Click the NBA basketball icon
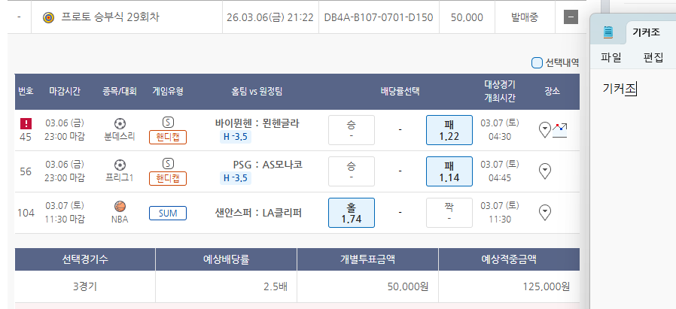Viewport: 676px width, 309px height. click(120, 206)
